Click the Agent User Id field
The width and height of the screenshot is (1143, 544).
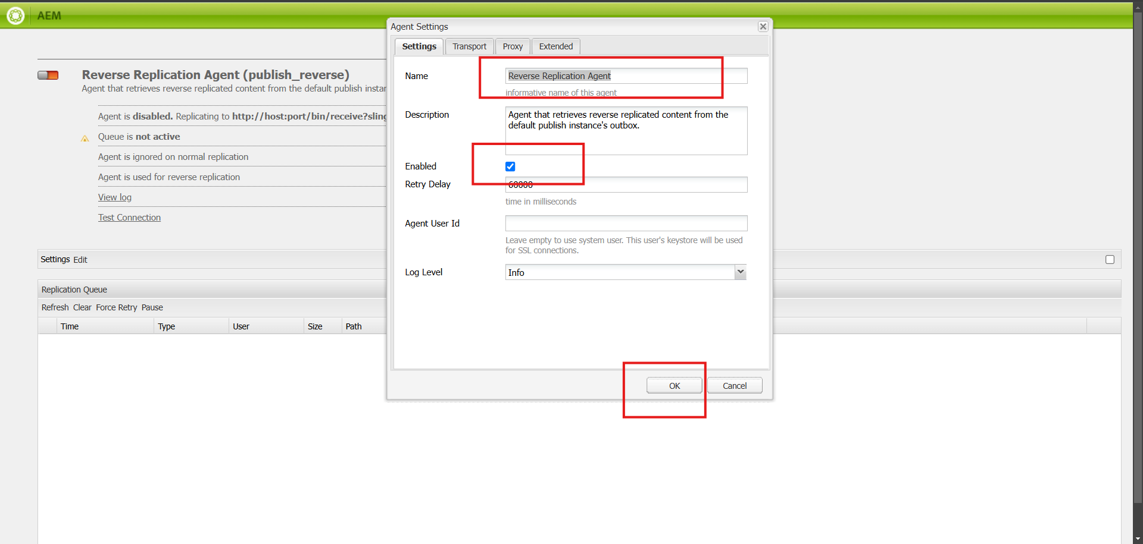pos(626,224)
